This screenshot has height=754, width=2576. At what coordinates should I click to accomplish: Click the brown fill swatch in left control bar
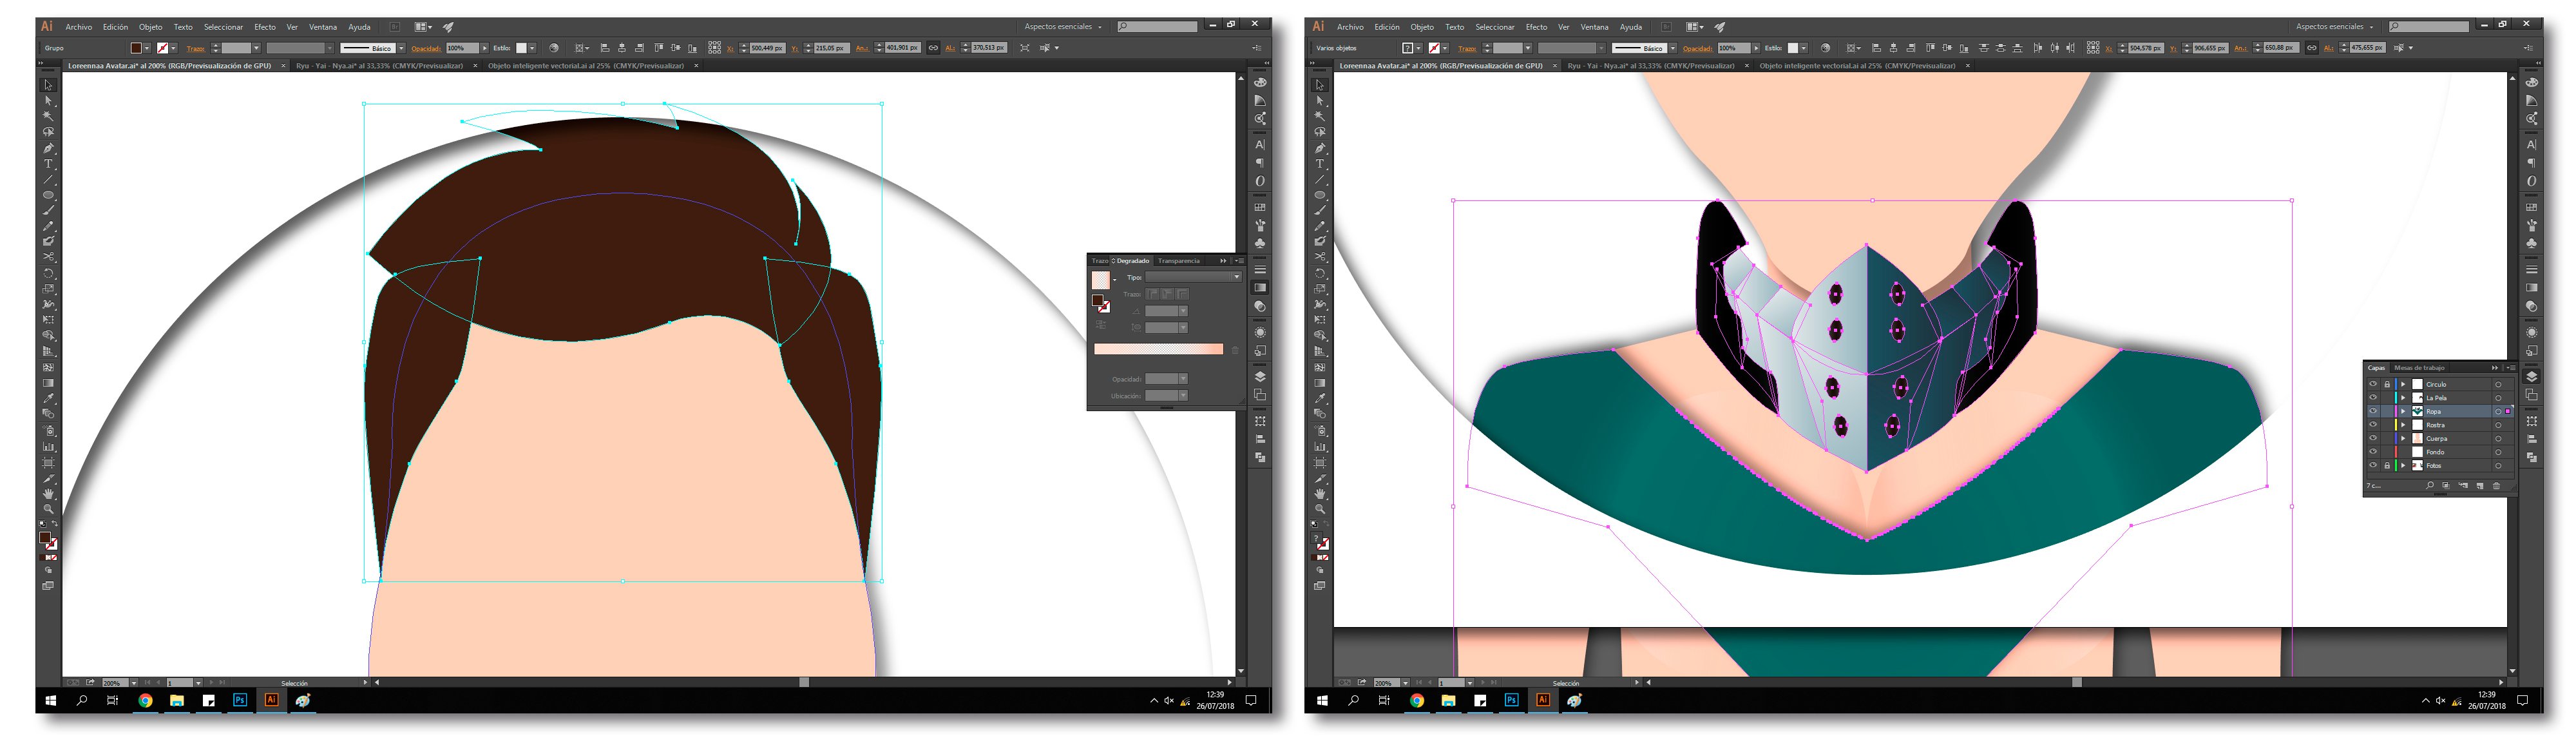coord(136,48)
